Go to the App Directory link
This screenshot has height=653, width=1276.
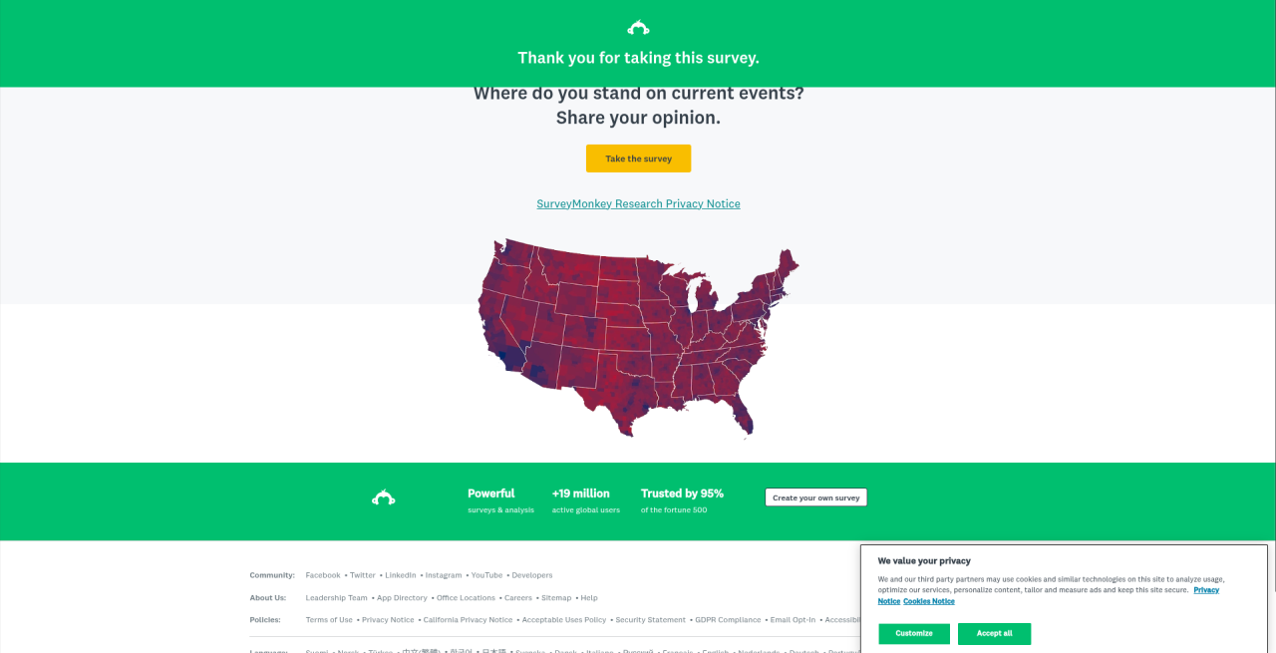coord(402,598)
